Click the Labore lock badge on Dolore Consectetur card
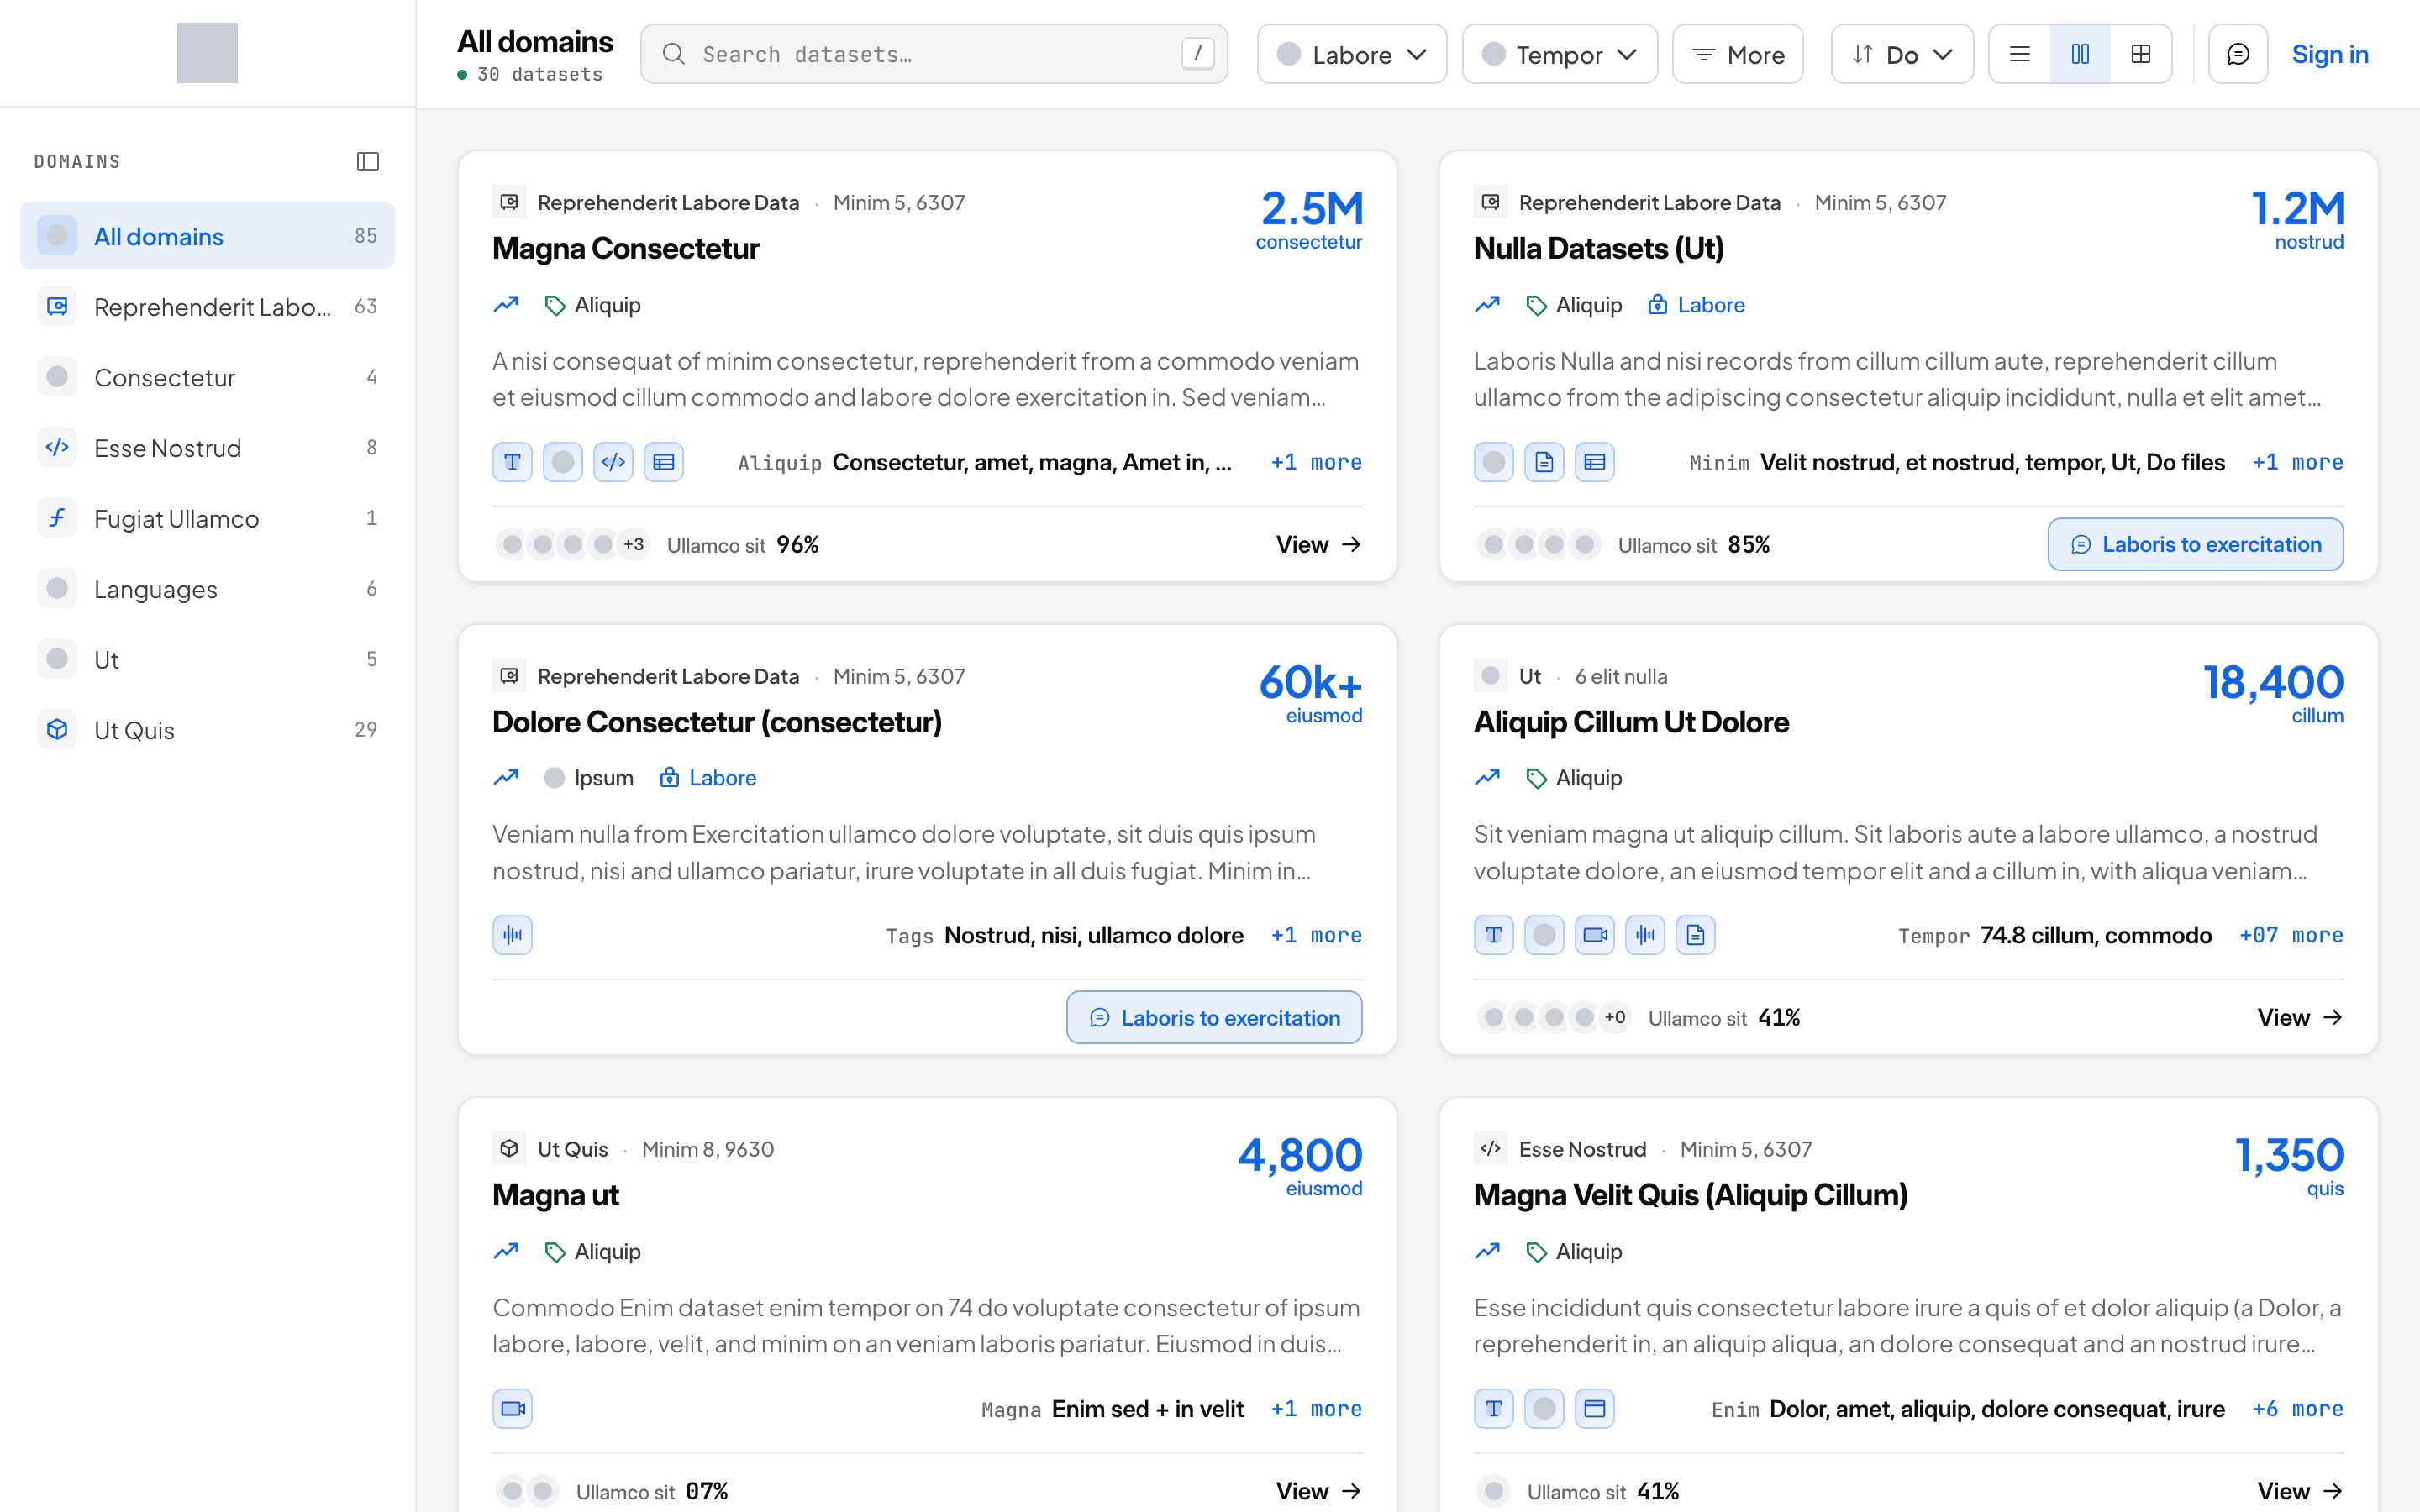The width and height of the screenshot is (2420, 1512). (708, 778)
